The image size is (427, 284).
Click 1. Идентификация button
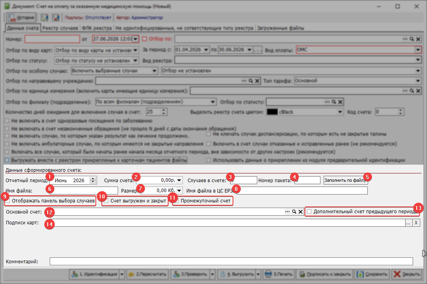(x=95, y=274)
